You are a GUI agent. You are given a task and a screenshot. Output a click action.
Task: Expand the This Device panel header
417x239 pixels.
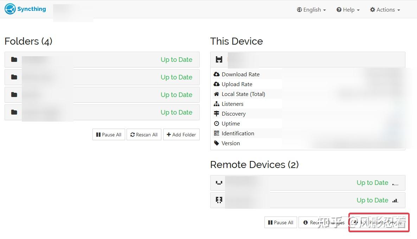point(307,60)
